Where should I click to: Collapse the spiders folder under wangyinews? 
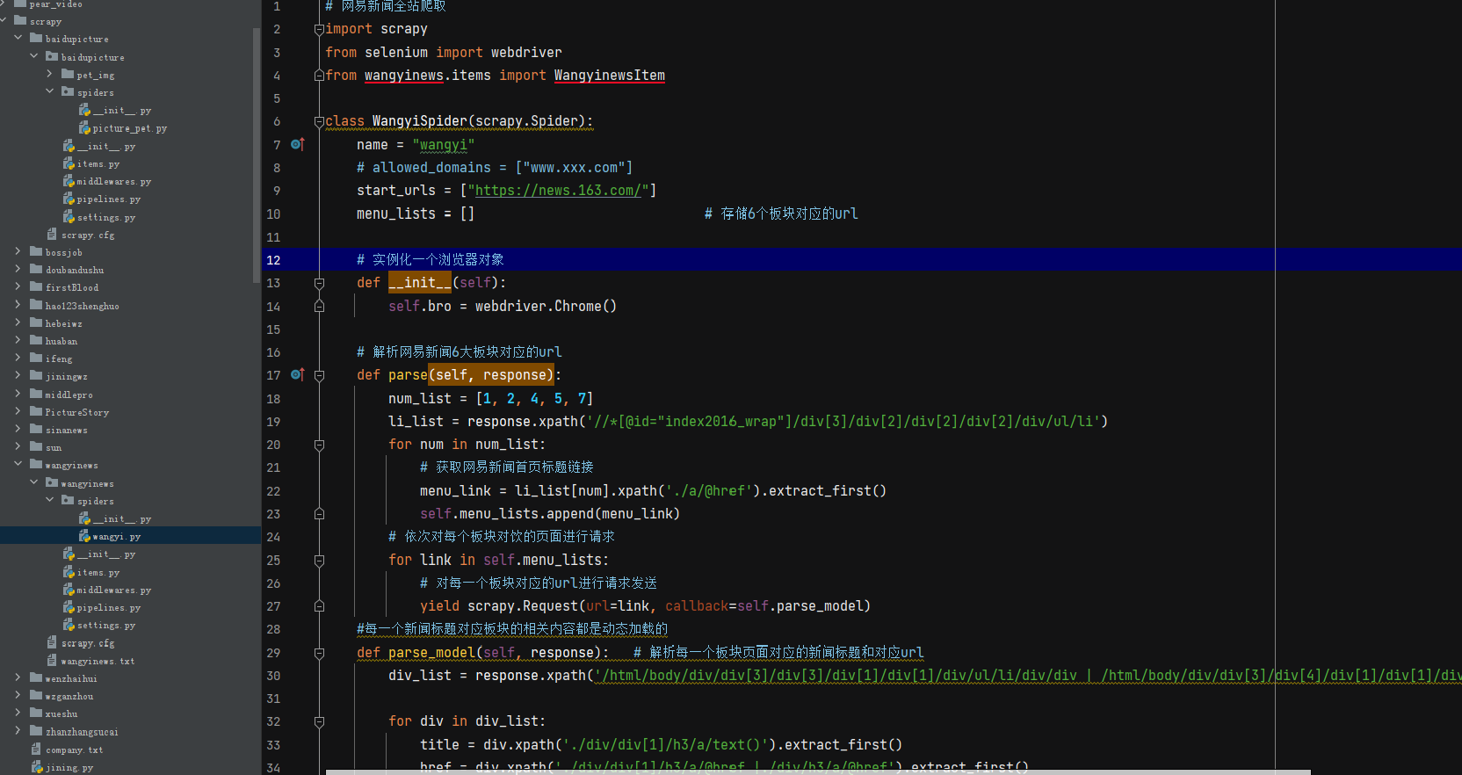click(50, 501)
